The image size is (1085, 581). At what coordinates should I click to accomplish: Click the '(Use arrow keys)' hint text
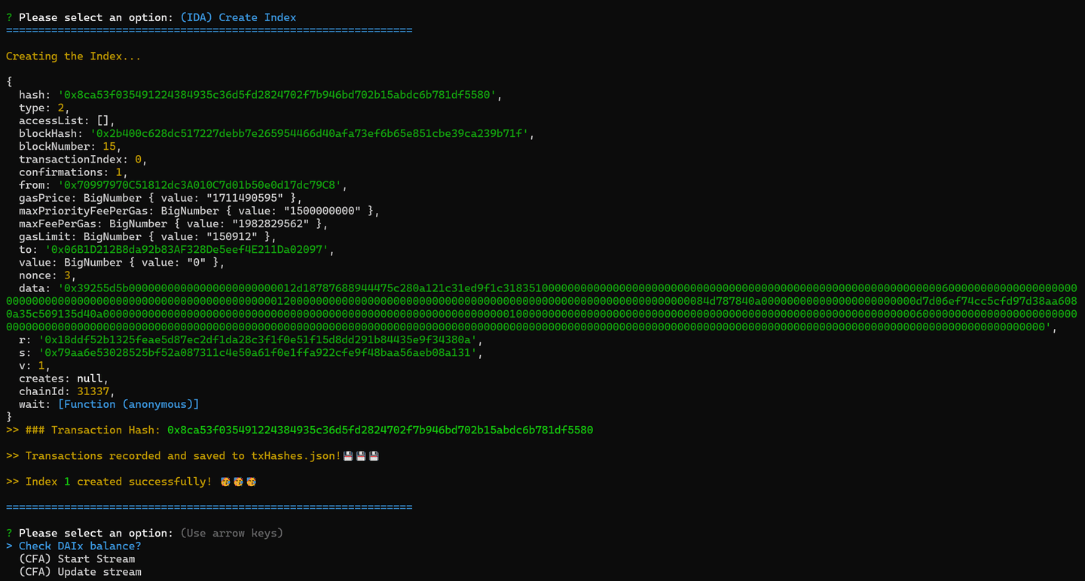pos(231,533)
